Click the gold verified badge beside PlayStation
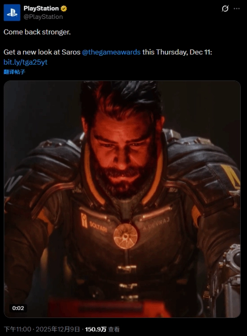Image resolution: width=247 pixels, height=336 pixels. tap(64, 9)
